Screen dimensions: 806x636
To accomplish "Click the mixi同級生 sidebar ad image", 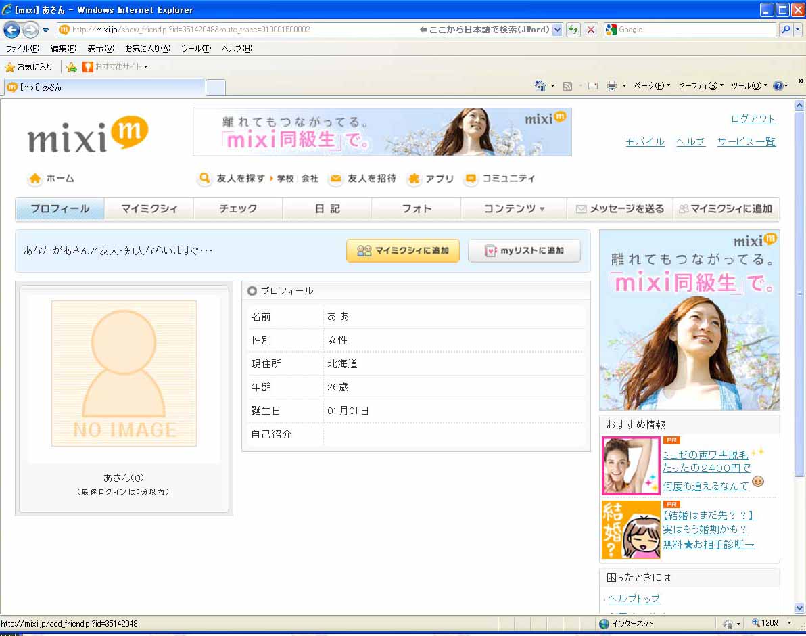I will point(689,320).
